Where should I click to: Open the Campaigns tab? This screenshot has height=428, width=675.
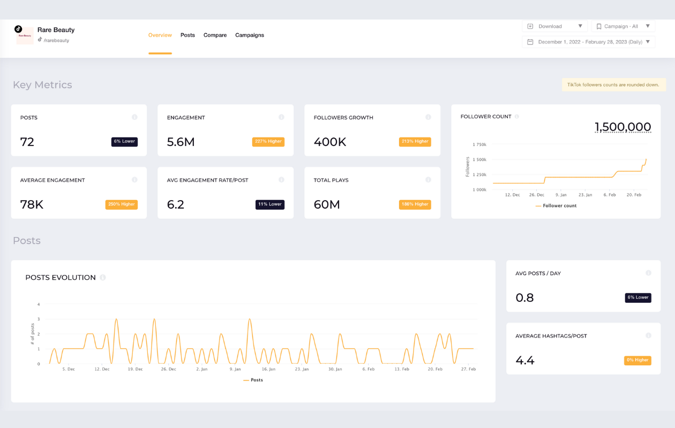click(250, 35)
